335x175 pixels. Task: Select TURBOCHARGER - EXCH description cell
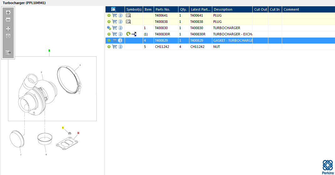coord(232,34)
